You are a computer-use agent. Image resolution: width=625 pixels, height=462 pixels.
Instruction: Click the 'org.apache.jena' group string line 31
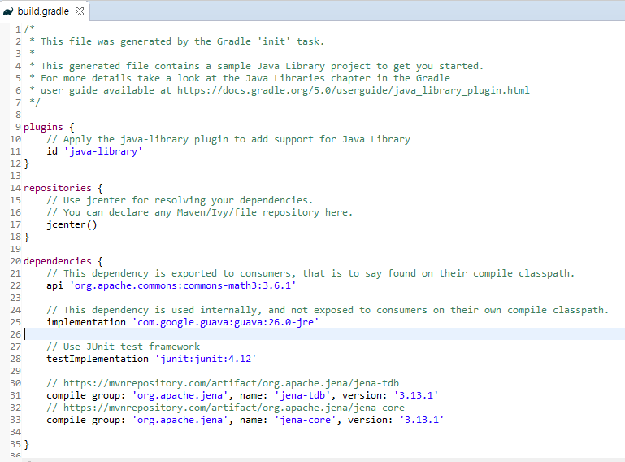[x=180, y=395]
